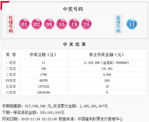149x122 pixels.
Task: Click the red ball numbered 02
Action: click(37, 24)
